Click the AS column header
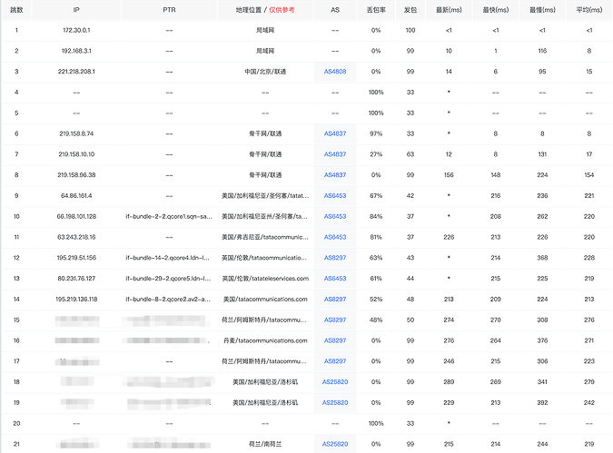 click(x=335, y=10)
